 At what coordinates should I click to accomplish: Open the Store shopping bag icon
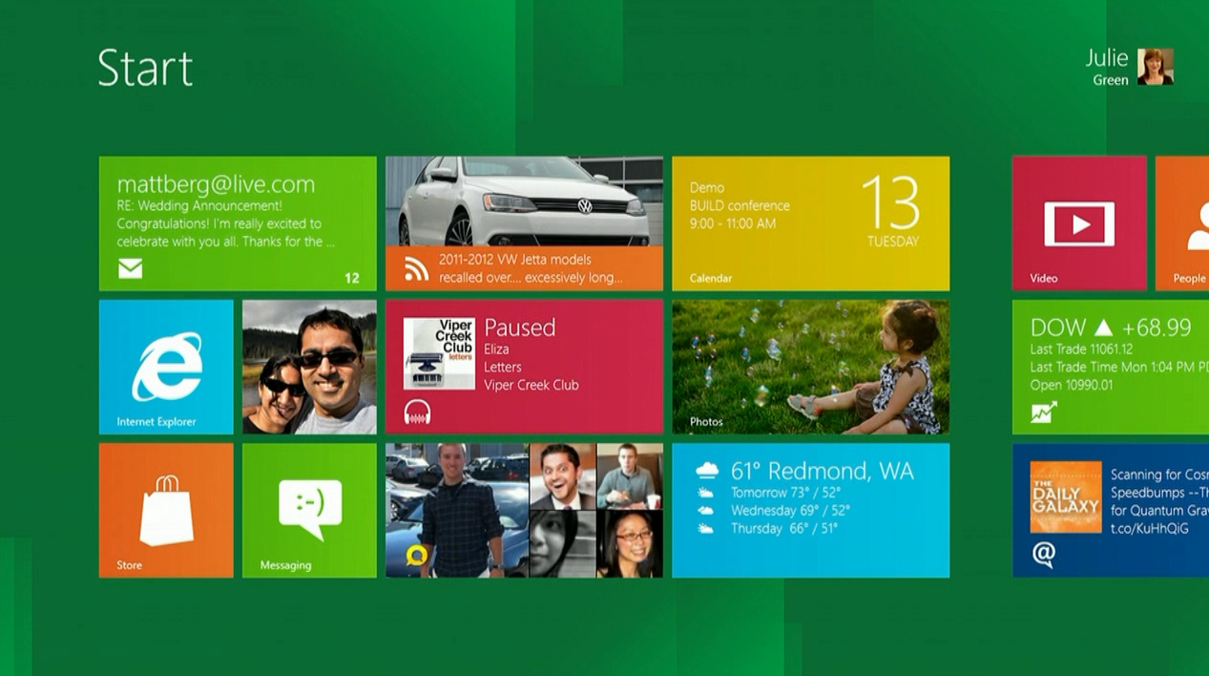tap(167, 510)
